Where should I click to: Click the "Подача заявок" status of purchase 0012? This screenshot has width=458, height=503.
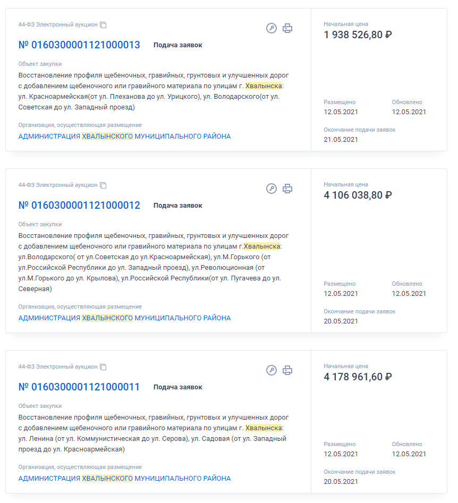click(x=178, y=206)
